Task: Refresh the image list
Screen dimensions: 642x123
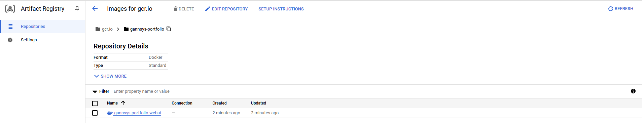Action: click(x=621, y=9)
